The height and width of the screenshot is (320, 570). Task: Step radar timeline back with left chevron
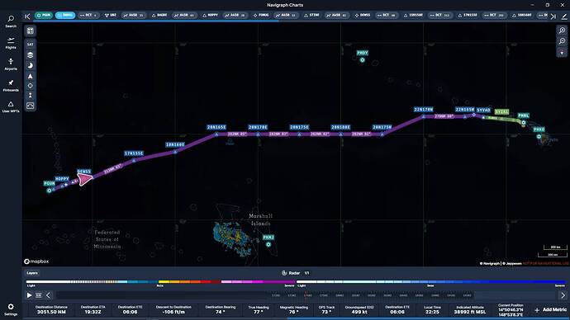pos(49,295)
